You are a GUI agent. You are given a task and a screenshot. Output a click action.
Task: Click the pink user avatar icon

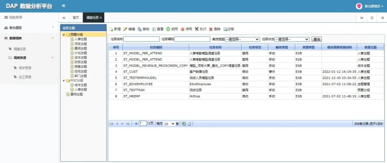359,6
